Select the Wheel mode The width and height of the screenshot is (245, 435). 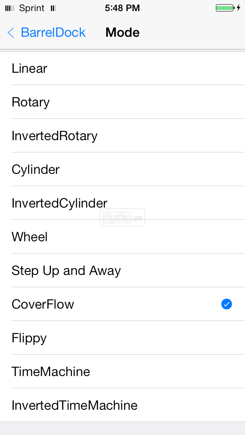coord(122,237)
